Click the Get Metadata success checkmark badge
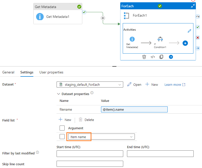The height and width of the screenshot is (168, 202). tap(79, 7)
